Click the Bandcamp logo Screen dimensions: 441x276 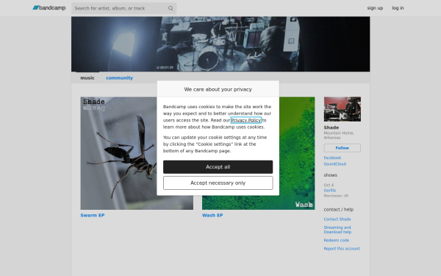[x=49, y=8]
